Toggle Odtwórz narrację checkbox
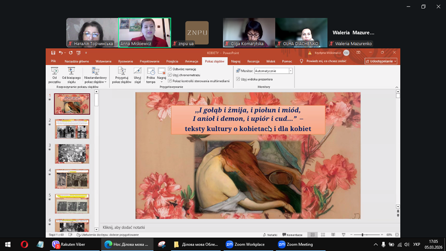Screen dimensions: 446x251 170,69
